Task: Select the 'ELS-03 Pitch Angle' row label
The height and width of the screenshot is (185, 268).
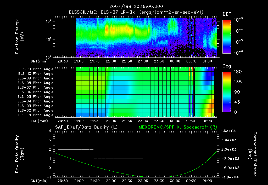Action: (35, 106)
